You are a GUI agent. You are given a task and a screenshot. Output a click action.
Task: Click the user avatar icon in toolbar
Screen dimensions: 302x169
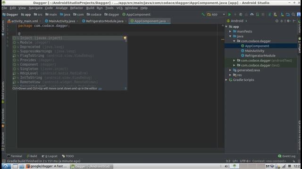click(x=299, y=15)
